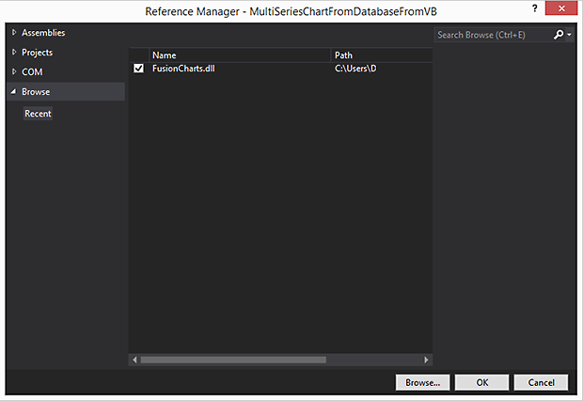Collapse the Browse node arrow

(13, 92)
